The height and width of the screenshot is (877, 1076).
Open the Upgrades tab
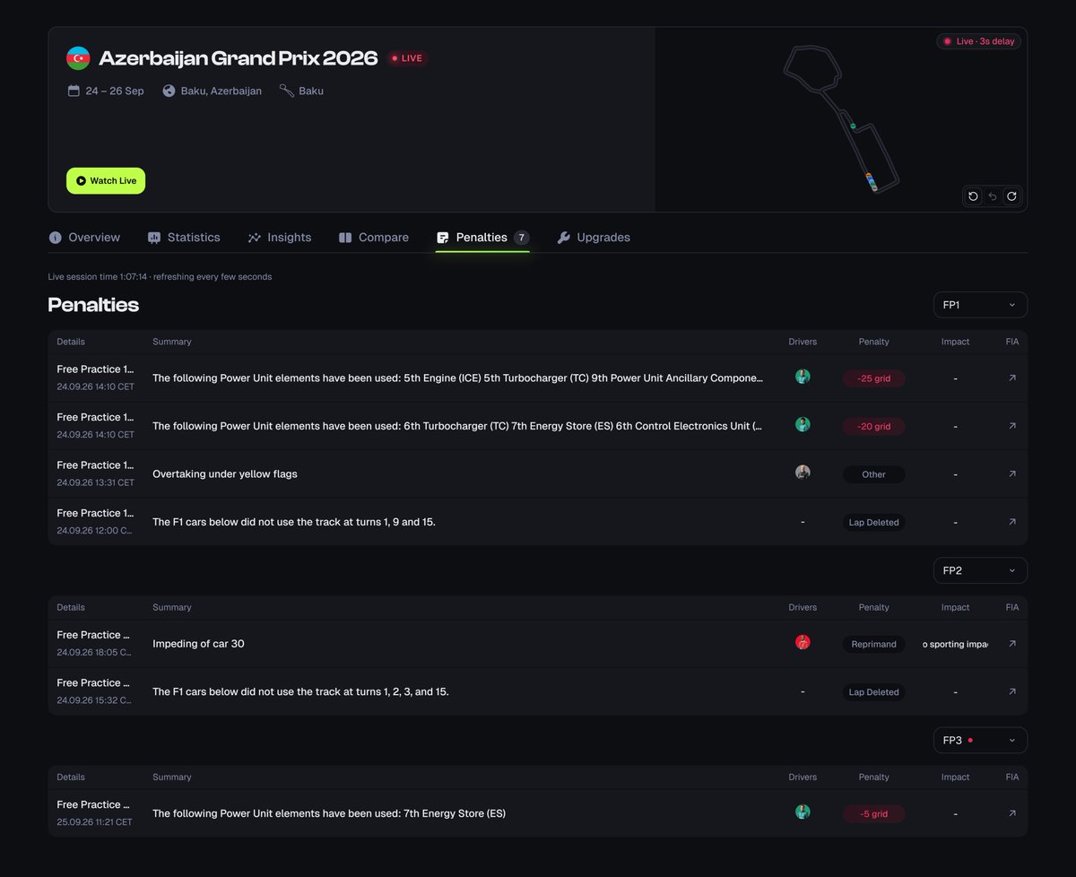pos(594,238)
